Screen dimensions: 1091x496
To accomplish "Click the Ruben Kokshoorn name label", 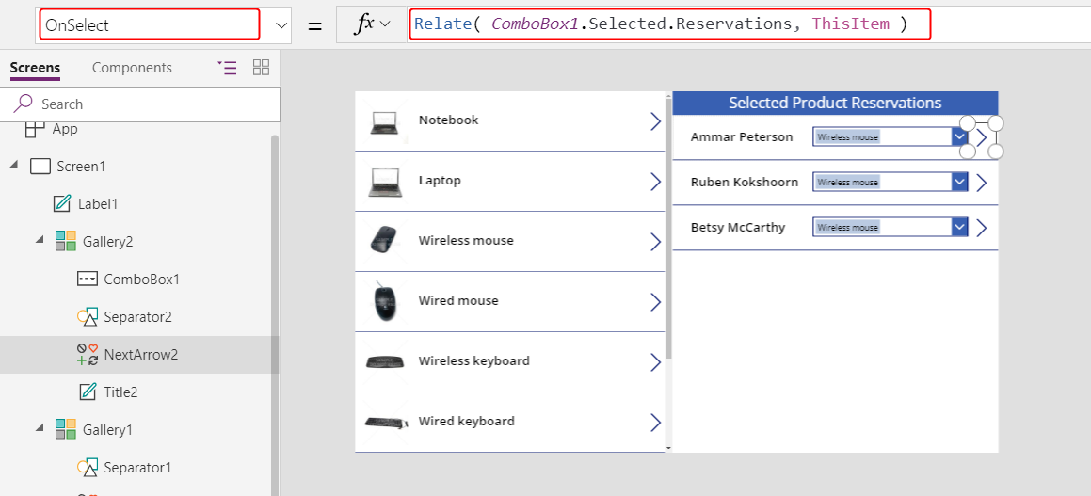I will [x=745, y=183].
